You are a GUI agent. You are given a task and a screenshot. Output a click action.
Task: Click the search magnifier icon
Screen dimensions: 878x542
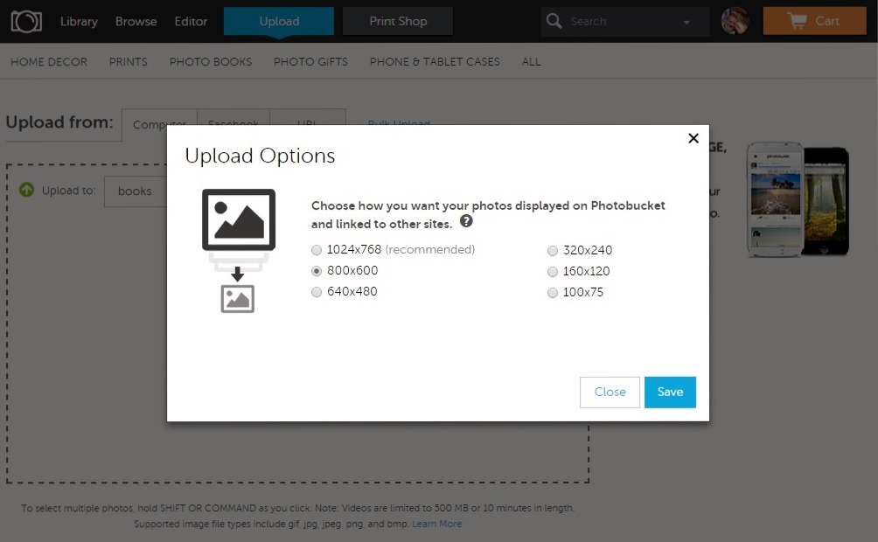click(x=554, y=21)
